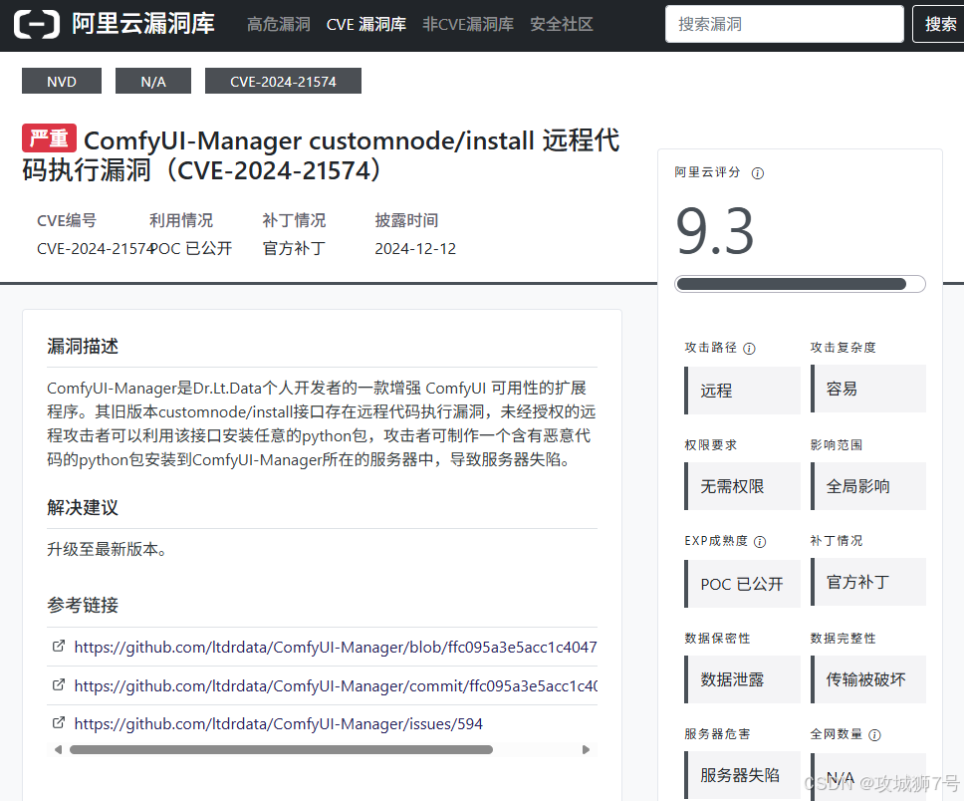This screenshot has width=964, height=801.
Task: Click external link icon for issues/594 URL
Action: [59, 723]
